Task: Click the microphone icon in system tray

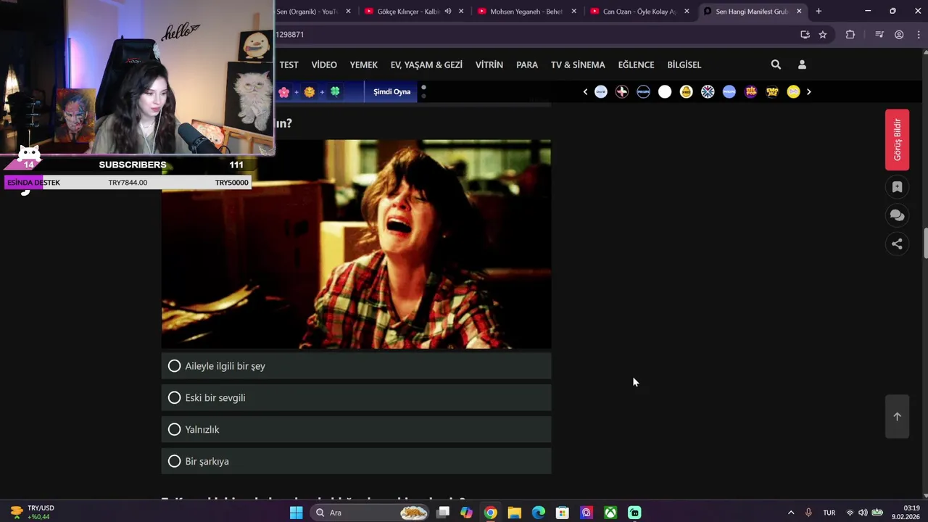Action: click(x=808, y=513)
